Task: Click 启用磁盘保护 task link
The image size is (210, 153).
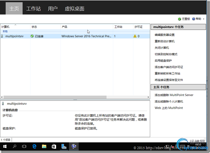Action: pyautogui.click(x=163, y=60)
